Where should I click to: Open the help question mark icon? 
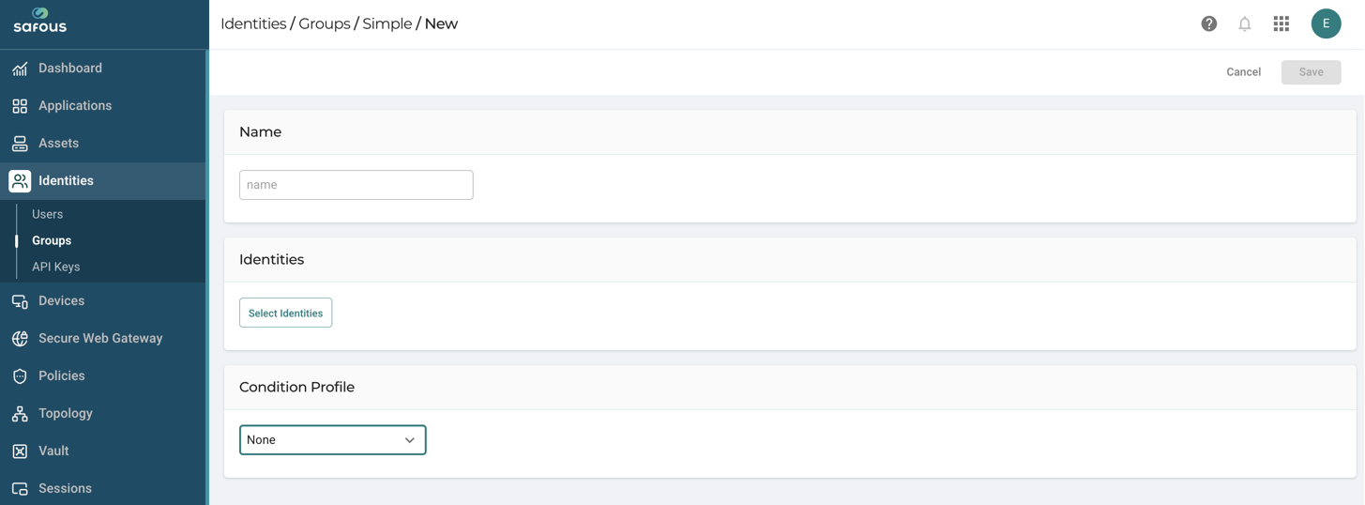point(1208,23)
